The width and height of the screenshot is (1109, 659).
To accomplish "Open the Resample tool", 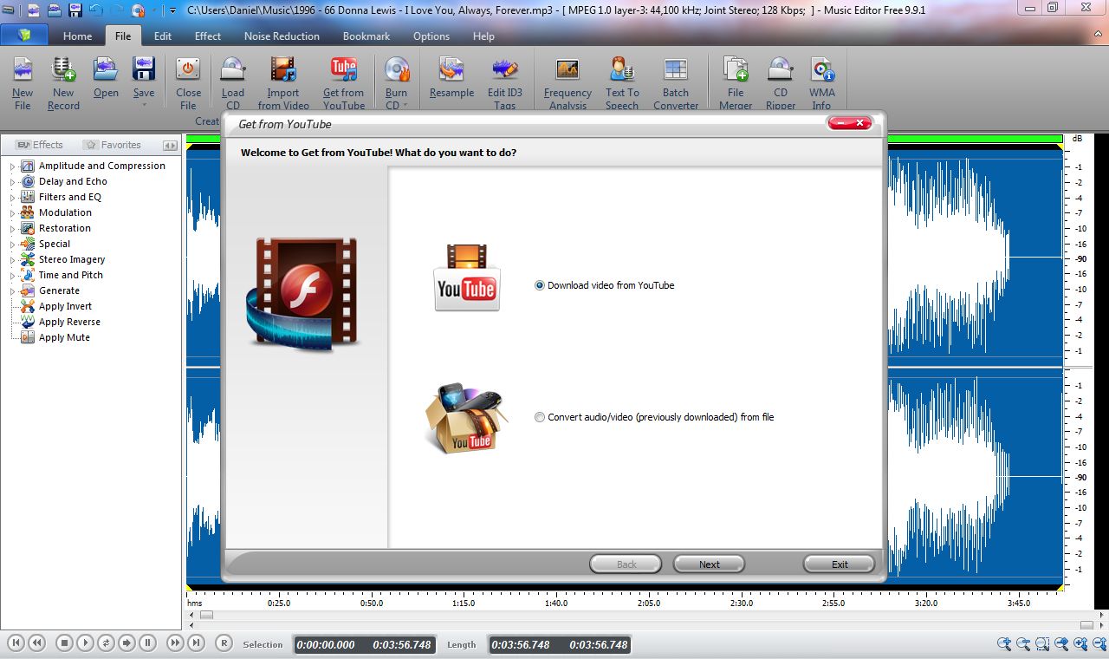I will [451, 78].
